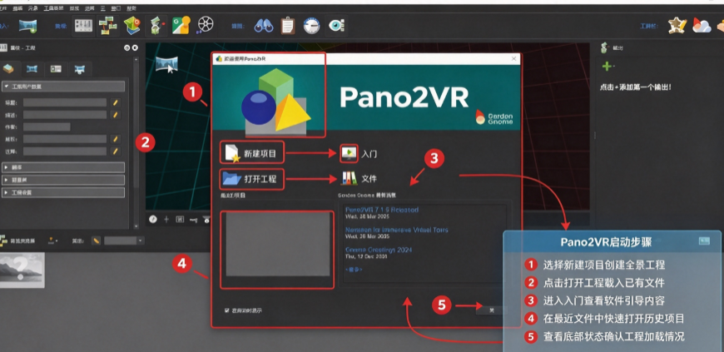The image size is (724, 352).
Task: Click the eye overview icon in toolbar
Action: (x=337, y=26)
